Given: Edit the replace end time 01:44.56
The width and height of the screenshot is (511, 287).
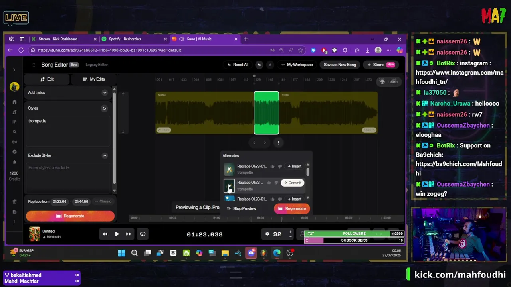Looking at the screenshot, I should point(81,201).
